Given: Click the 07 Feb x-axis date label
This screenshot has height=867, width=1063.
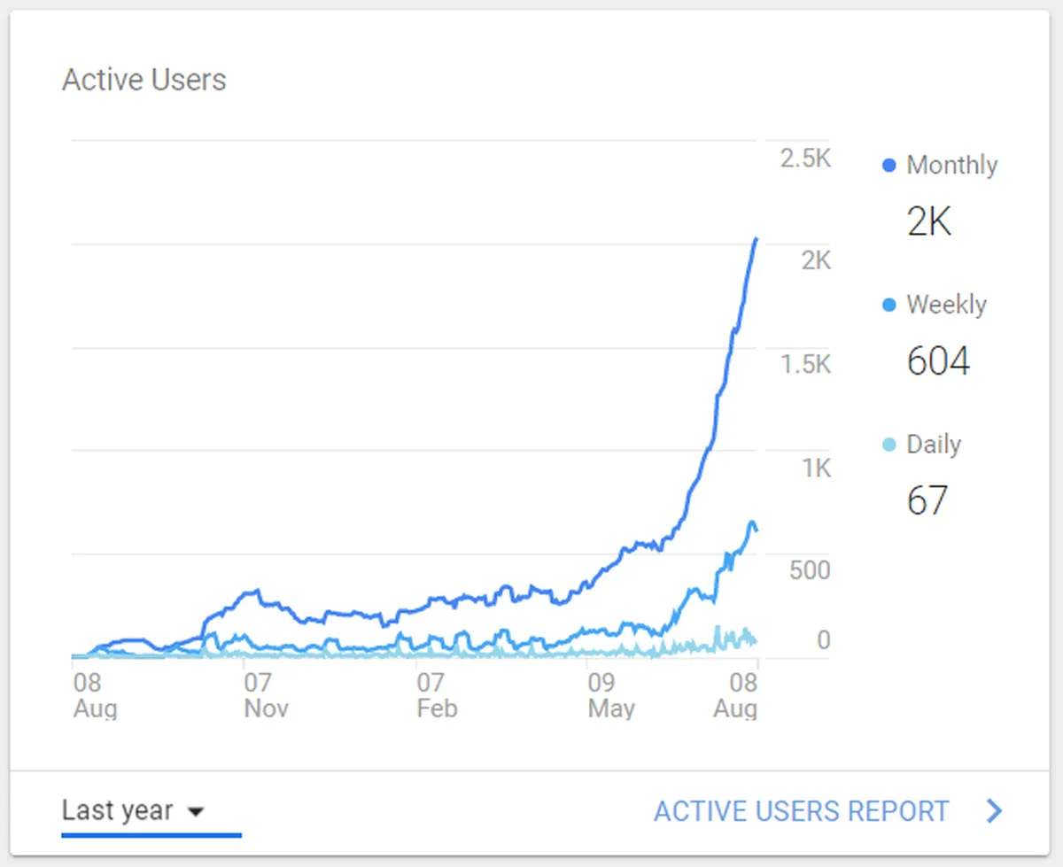Looking at the screenshot, I should coord(437,696).
